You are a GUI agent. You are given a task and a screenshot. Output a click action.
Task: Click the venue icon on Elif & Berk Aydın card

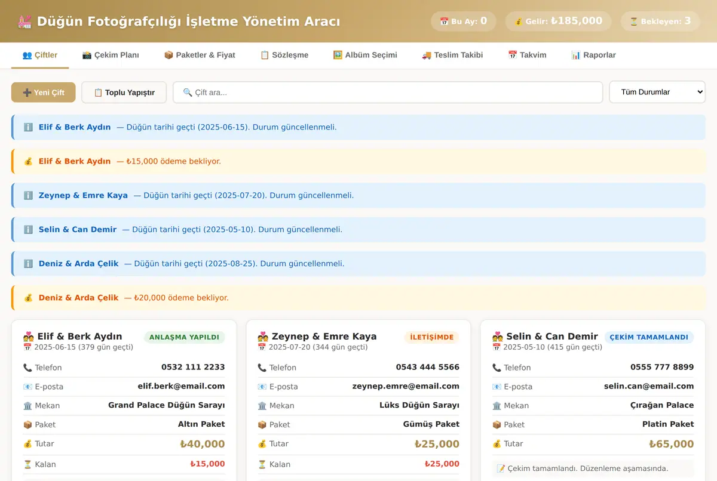coord(27,406)
